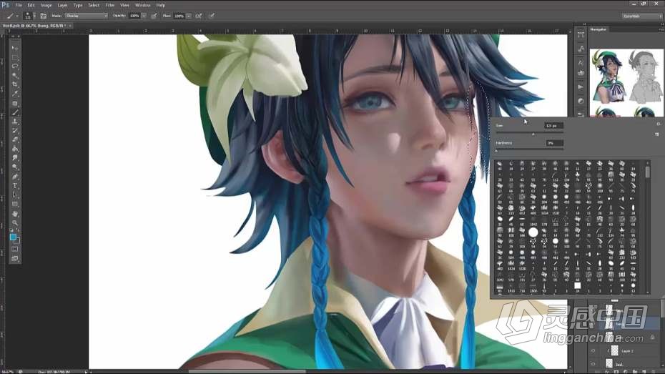The height and width of the screenshot is (374, 665).
Task: Open the brush picker settings menu
Action: tap(659, 124)
